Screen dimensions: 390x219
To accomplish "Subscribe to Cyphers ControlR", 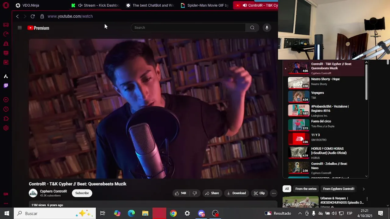I will pos(82,193).
